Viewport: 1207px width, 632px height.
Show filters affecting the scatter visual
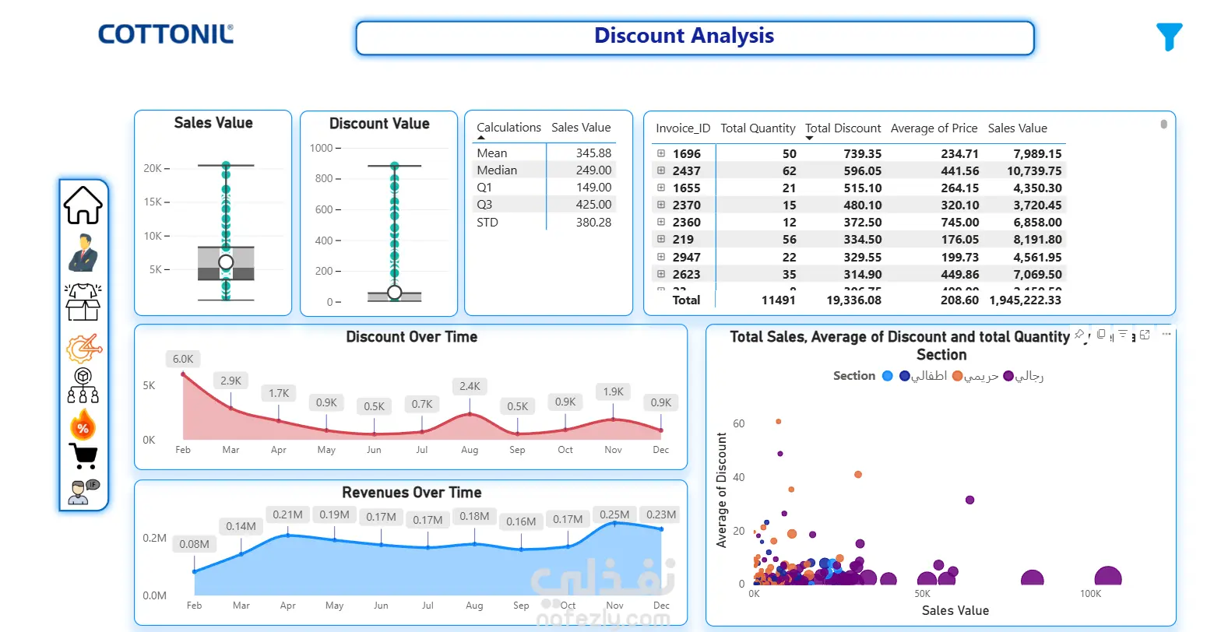[1123, 335]
